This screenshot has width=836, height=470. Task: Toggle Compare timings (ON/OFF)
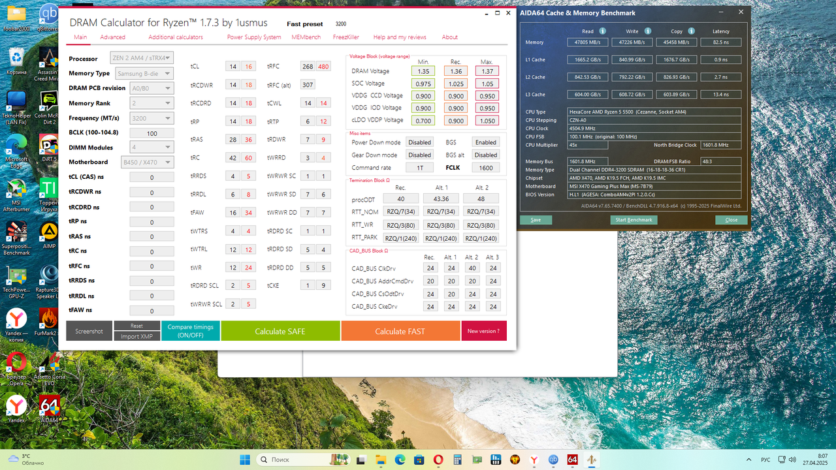tap(190, 331)
